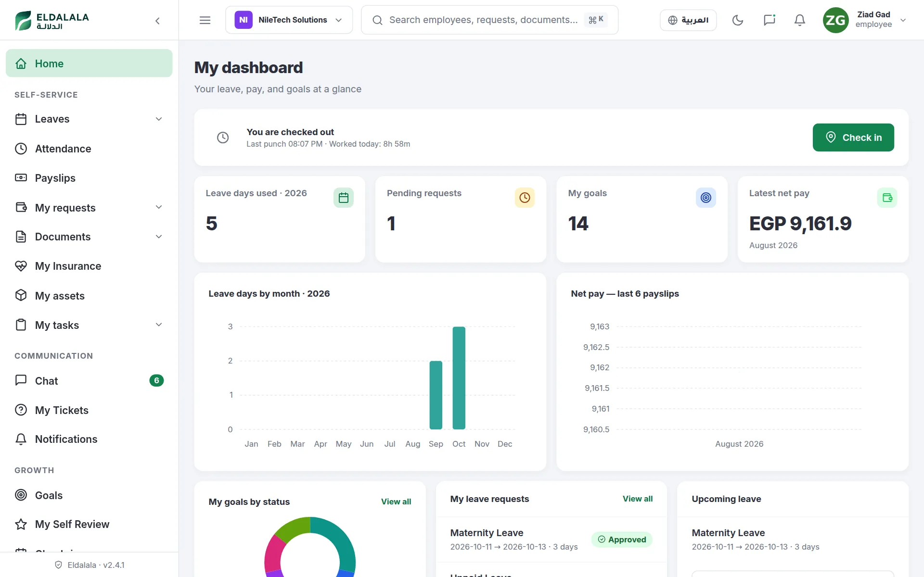Open Chat with 6 unread badge
The image size is (924, 577).
click(89, 381)
